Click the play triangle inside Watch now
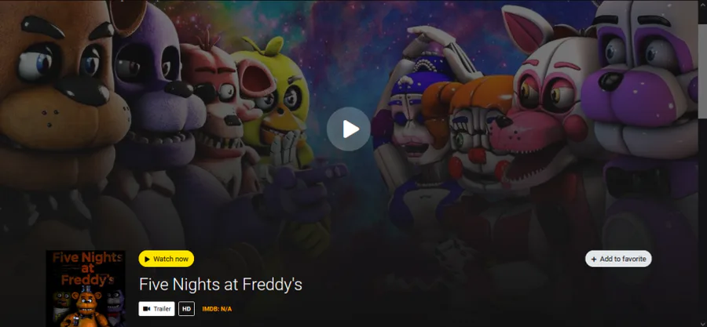 pos(147,259)
